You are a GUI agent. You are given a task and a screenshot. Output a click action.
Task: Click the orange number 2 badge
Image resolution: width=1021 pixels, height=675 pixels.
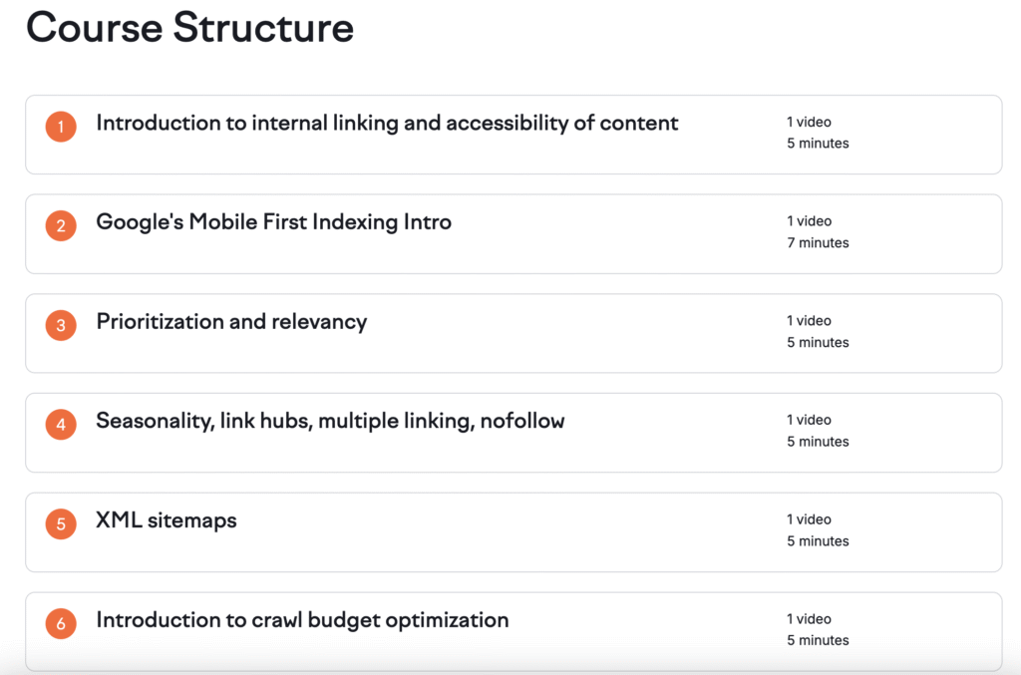coord(61,226)
